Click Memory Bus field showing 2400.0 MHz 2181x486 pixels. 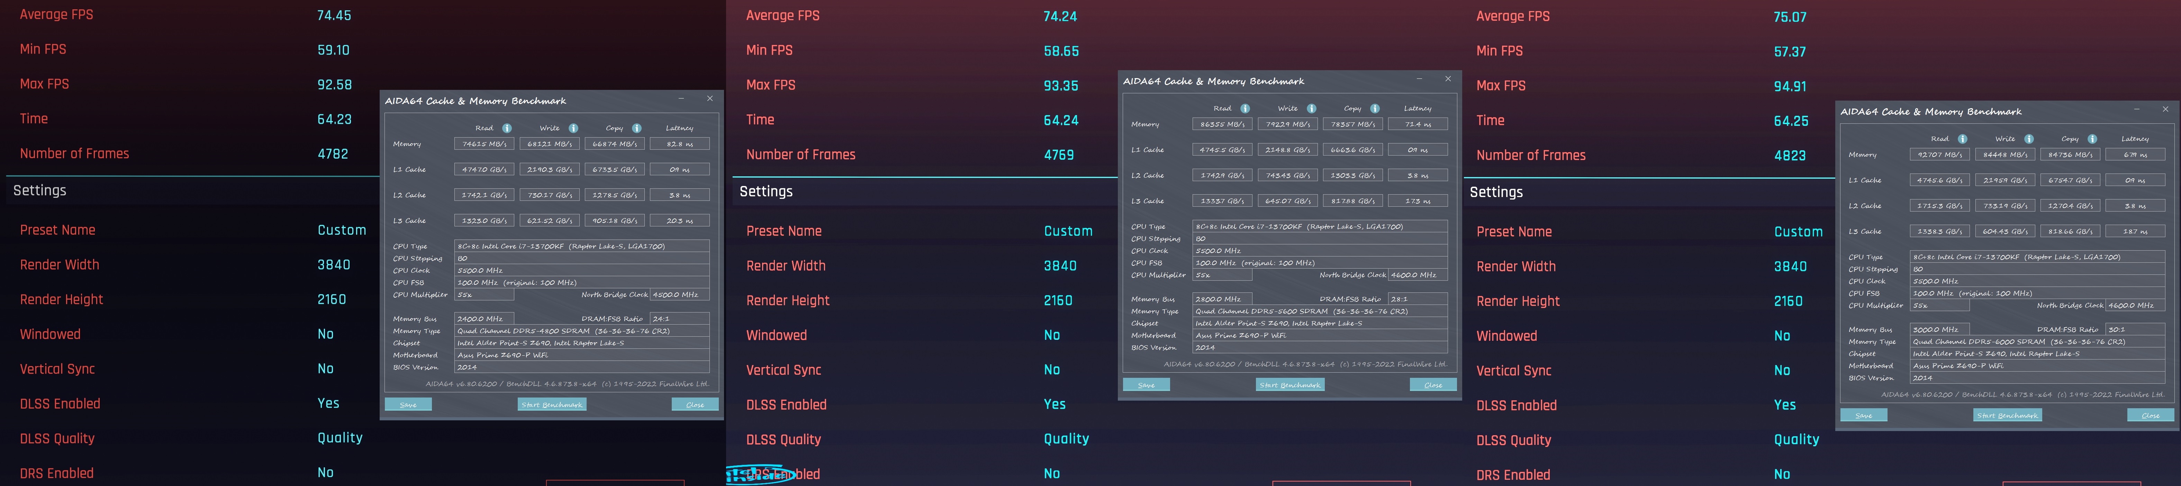(x=484, y=319)
